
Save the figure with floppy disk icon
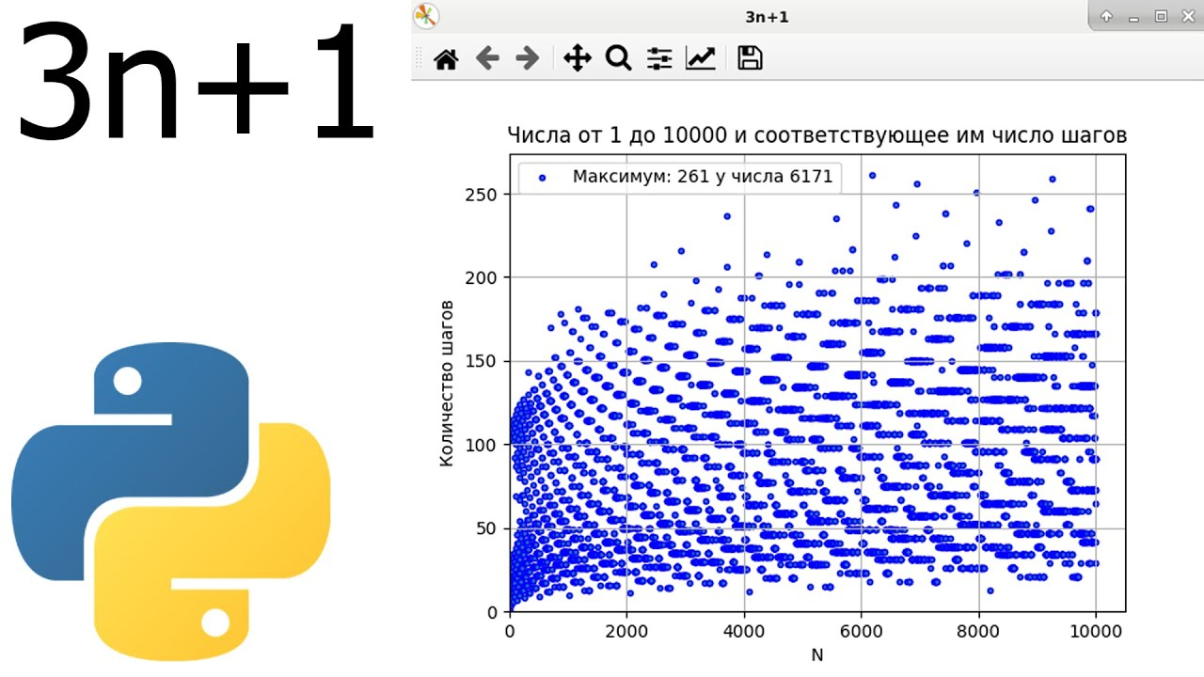750,59
